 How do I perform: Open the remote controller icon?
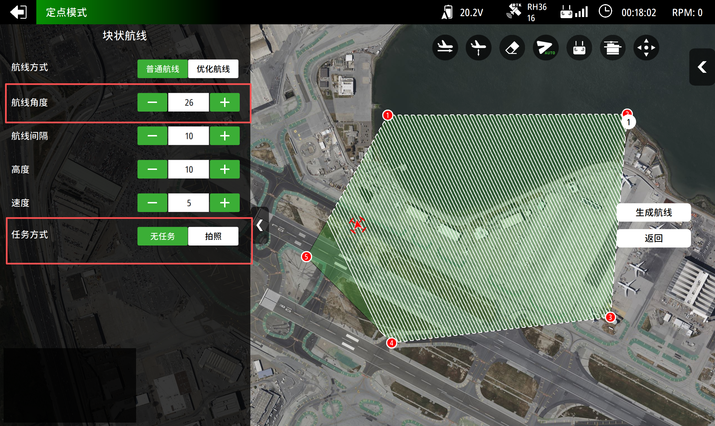coord(579,47)
